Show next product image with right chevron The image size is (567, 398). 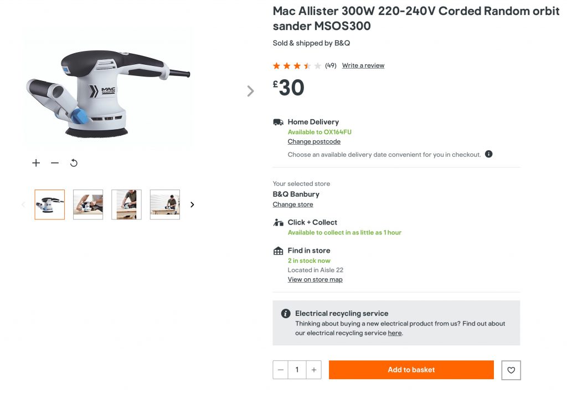pyautogui.click(x=251, y=91)
